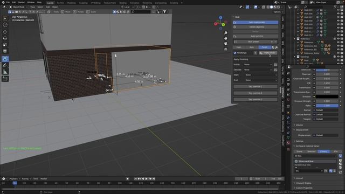Select the Add Cube tool
Viewport: 345px width, 194px height.
click(x=5, y=79)
